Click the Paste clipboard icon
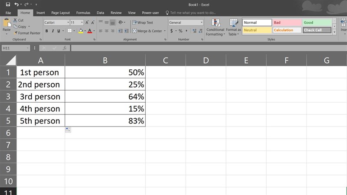 coord(7,23)
